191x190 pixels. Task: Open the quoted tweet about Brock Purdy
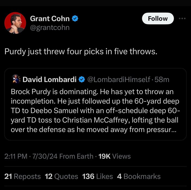click(95, 111)
